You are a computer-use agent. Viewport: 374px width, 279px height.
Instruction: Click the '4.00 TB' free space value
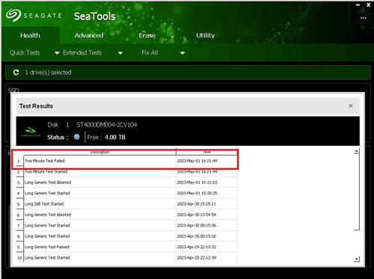115,137
